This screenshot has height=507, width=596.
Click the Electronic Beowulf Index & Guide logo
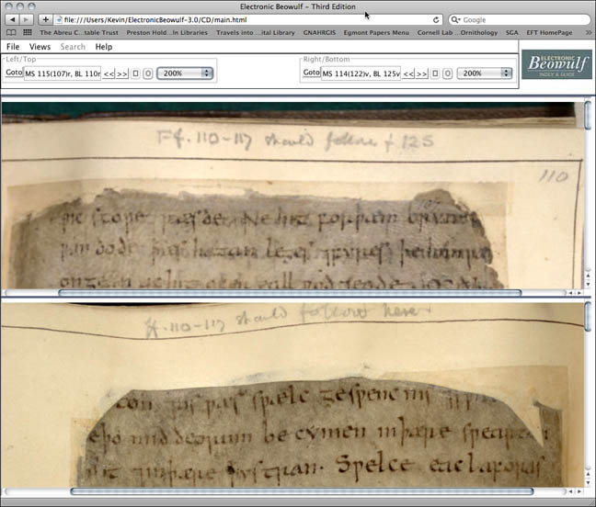tap(556, 64)
